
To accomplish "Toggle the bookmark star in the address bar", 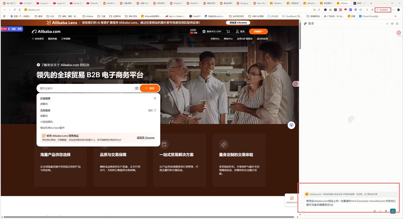I will coord(314,10).
